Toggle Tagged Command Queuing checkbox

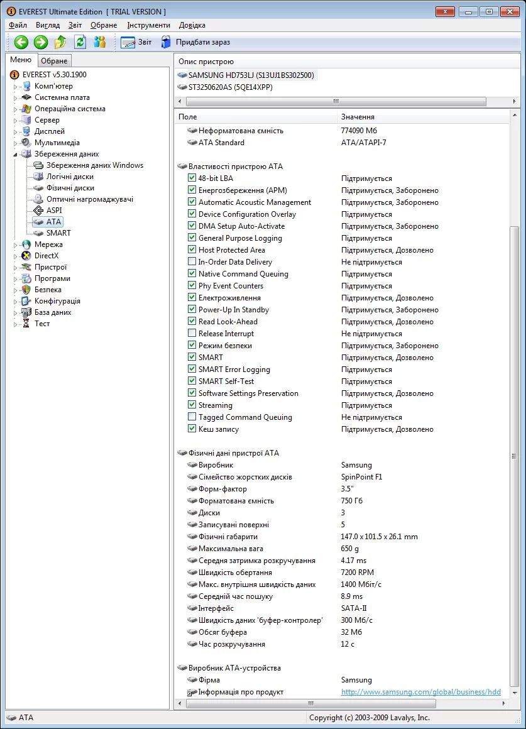[192, 417]
